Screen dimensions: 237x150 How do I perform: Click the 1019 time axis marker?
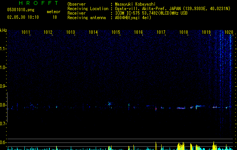[206, 32]
